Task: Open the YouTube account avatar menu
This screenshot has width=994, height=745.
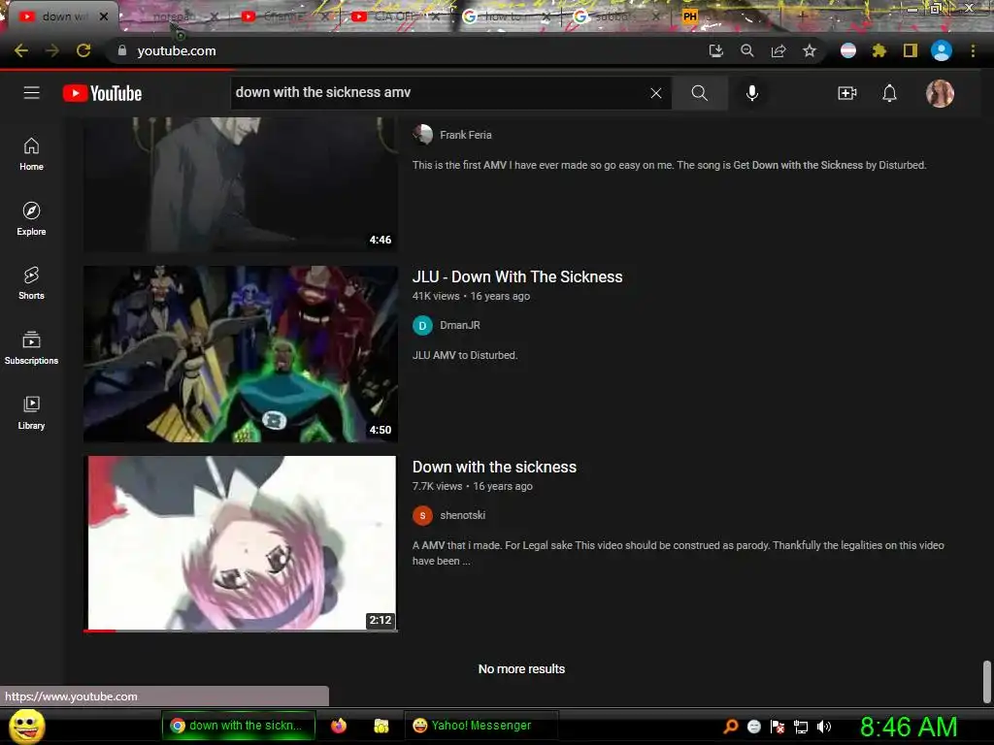Action: point(940,93)
